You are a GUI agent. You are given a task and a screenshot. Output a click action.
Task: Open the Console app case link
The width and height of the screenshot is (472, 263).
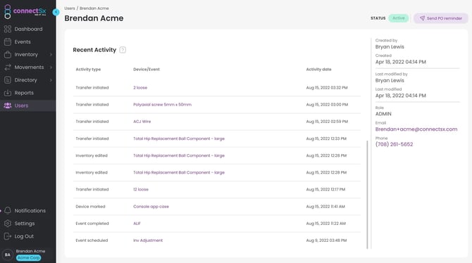[x=151, y=207]
